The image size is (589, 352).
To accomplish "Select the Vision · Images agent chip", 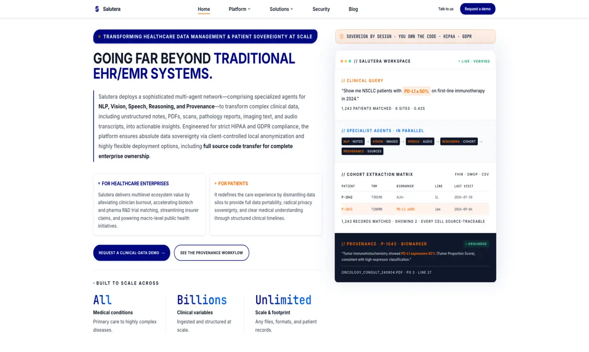I will click(x=385, y=141).
